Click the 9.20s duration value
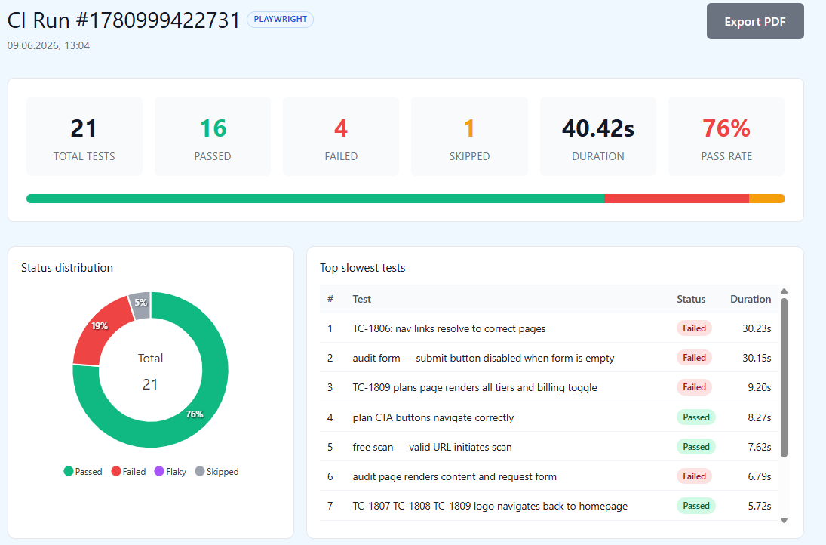826x545 pixels. 760,387
